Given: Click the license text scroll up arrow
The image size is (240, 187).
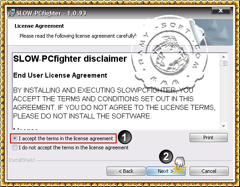Looking at the screenshot, I should click(223, 57).
